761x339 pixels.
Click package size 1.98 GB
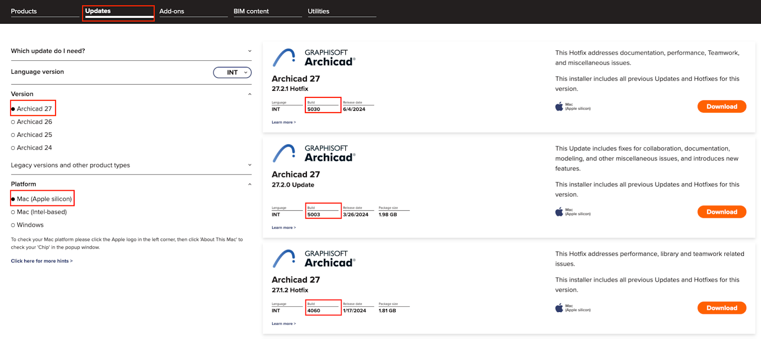(388, 215)
